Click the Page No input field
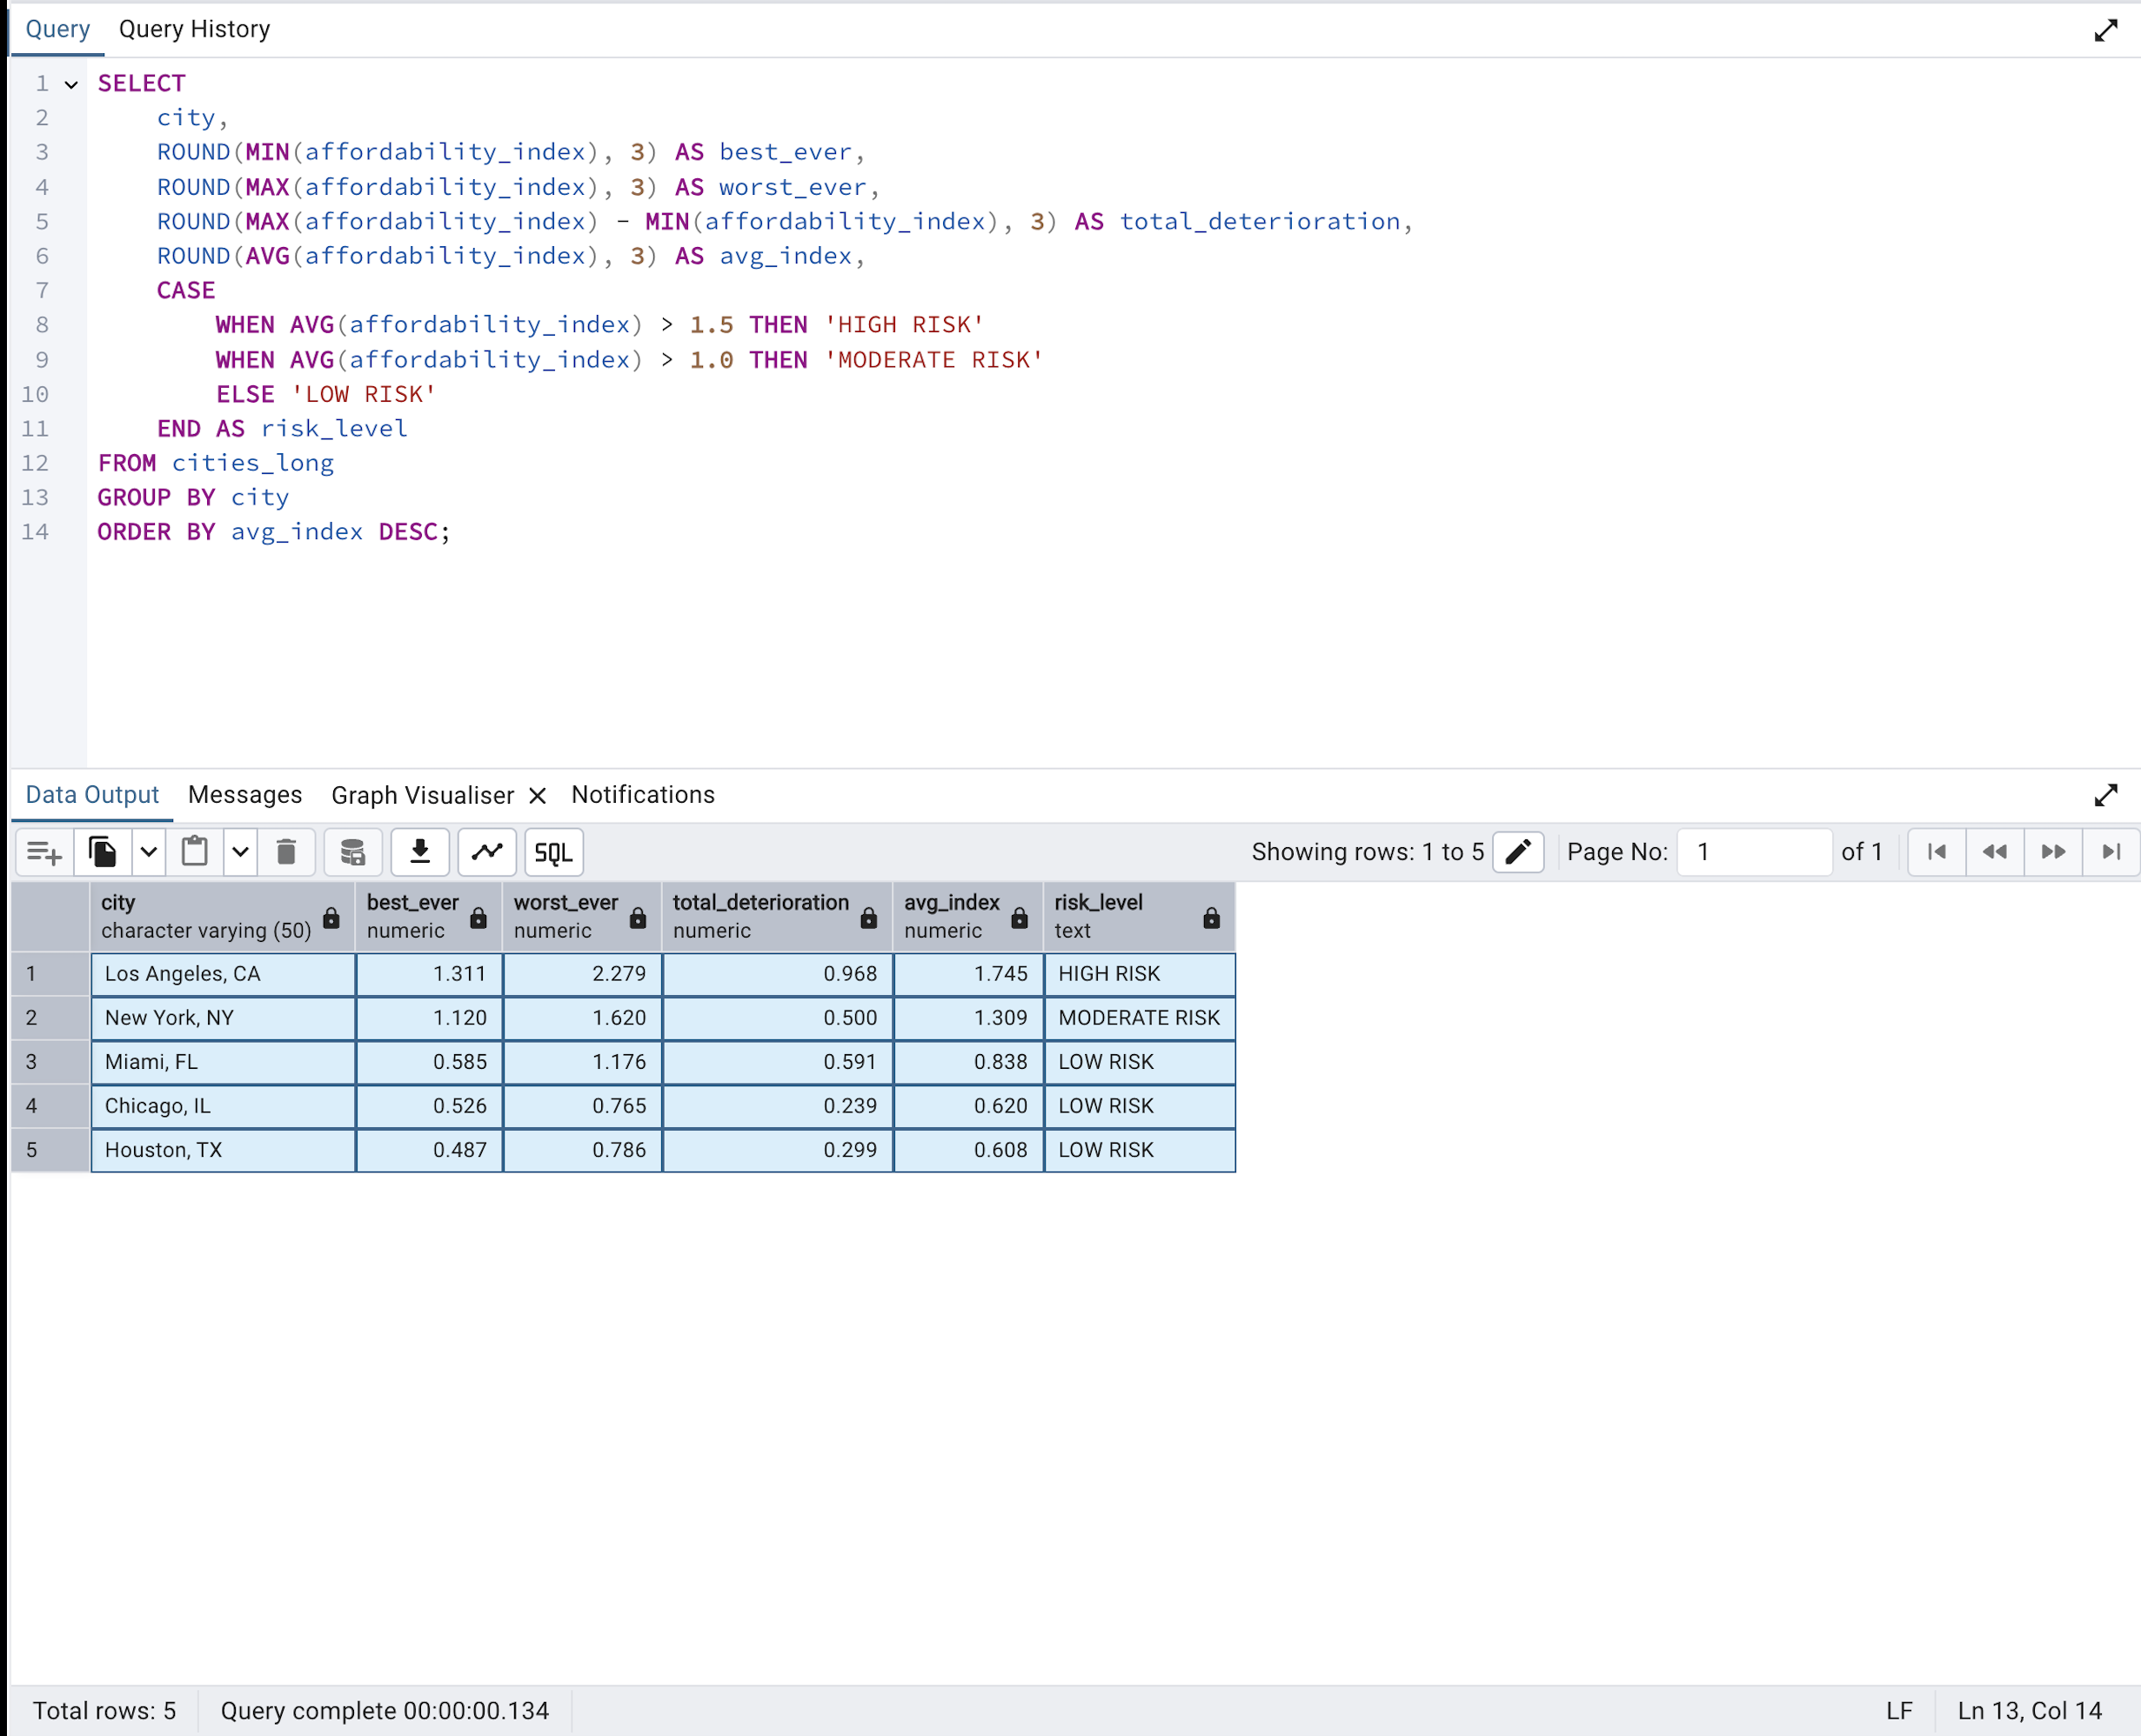The height and width of the screenshot is (1736, 2141). click(x=1754, y=852)
